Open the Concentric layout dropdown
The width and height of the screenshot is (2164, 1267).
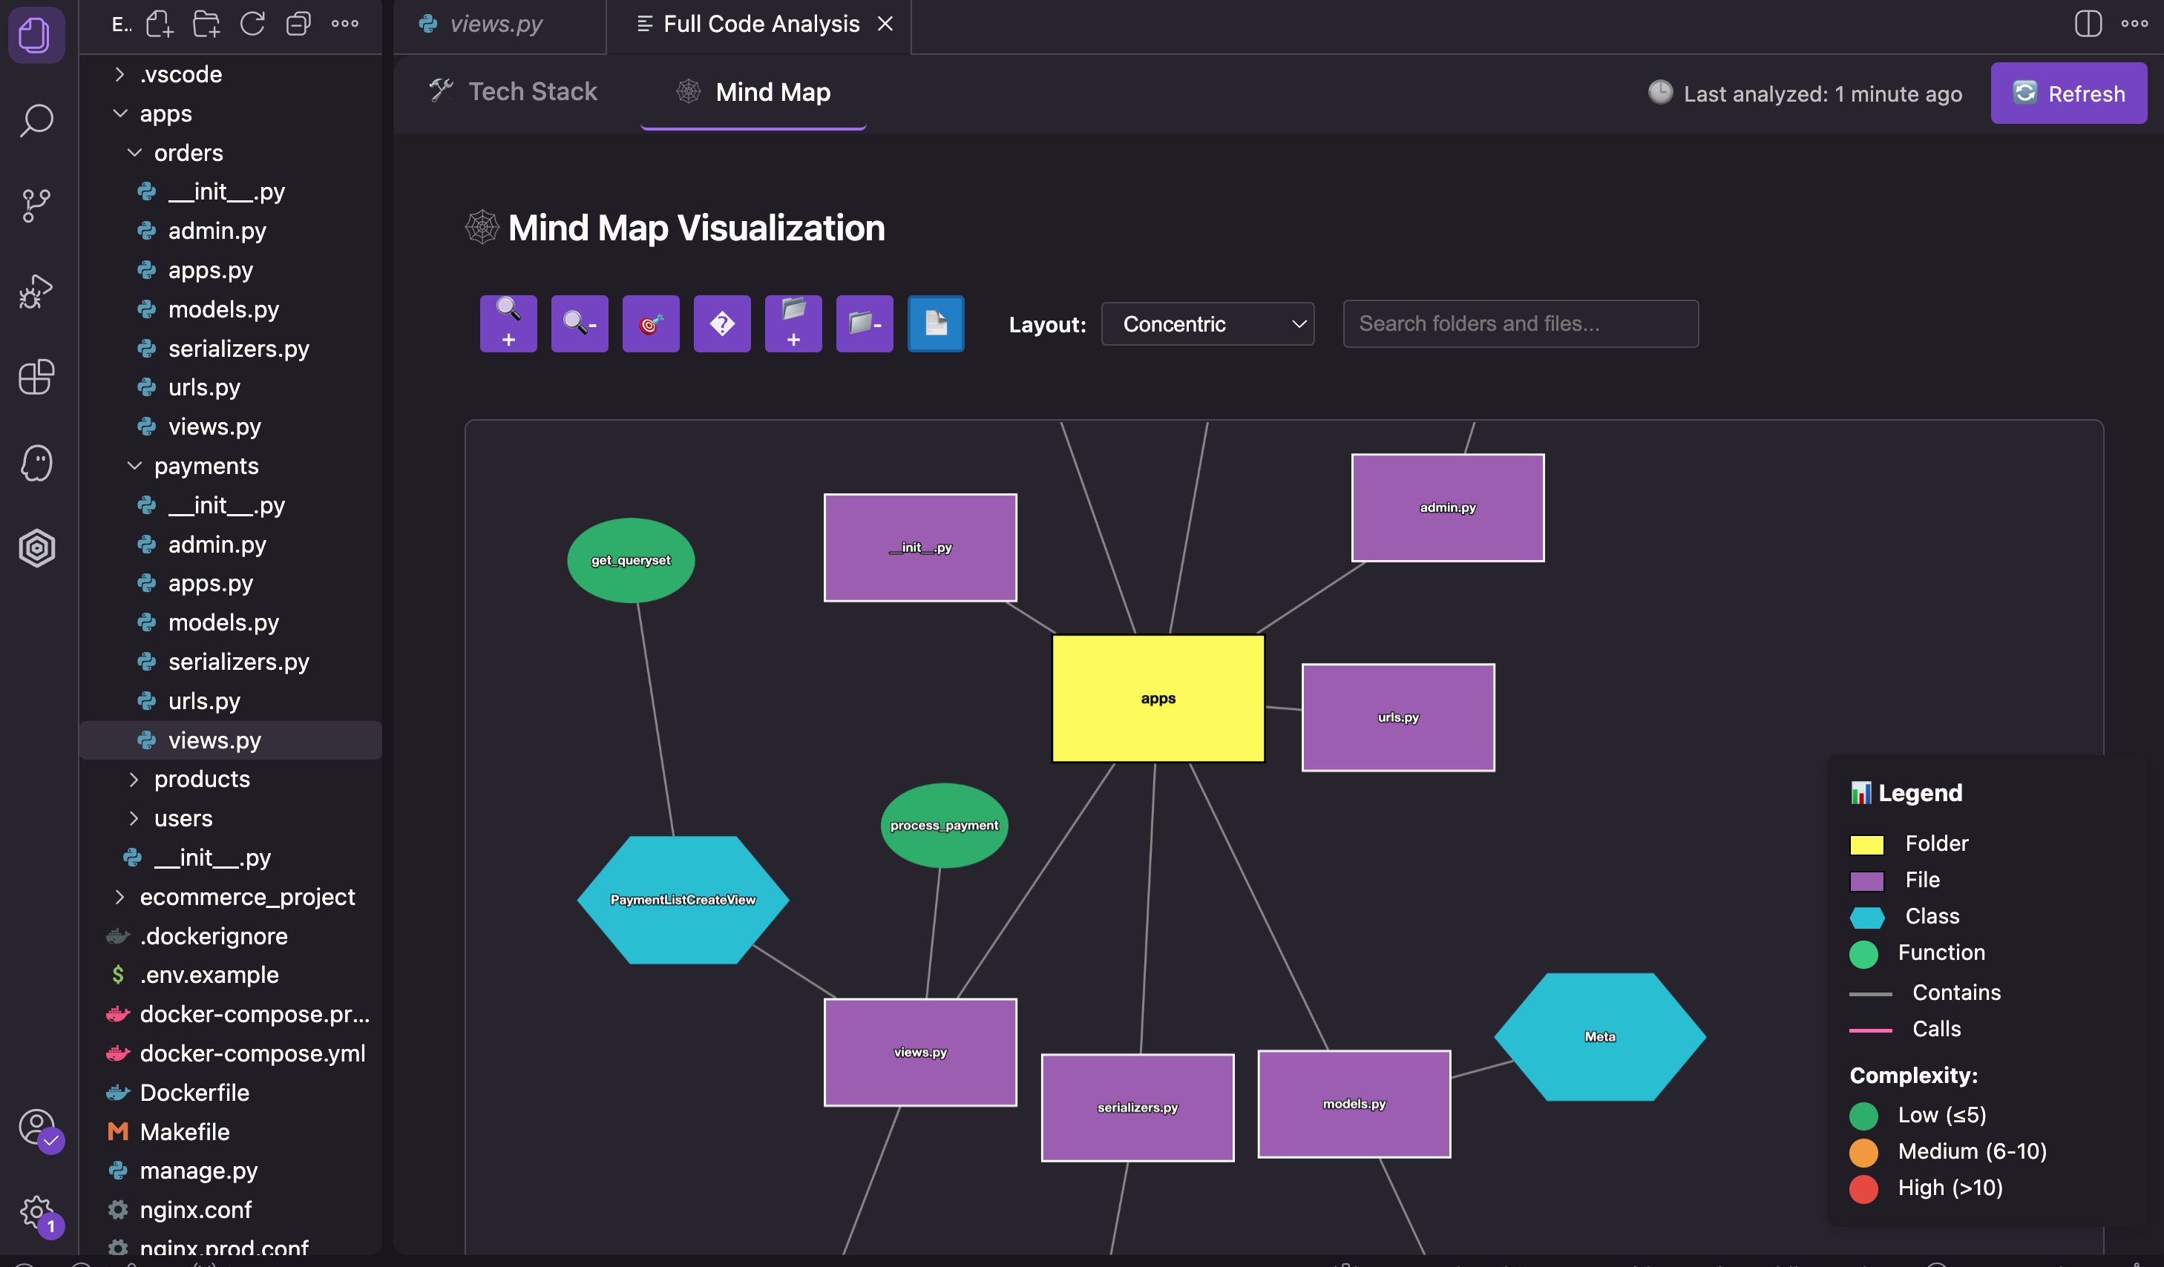pos(1207,323)
